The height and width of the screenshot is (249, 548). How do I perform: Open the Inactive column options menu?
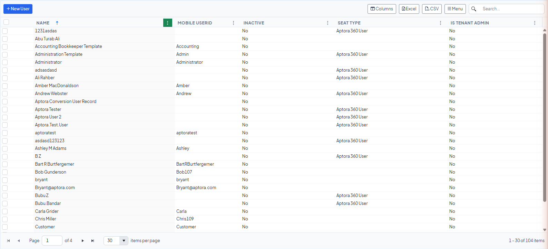point(328,23)
